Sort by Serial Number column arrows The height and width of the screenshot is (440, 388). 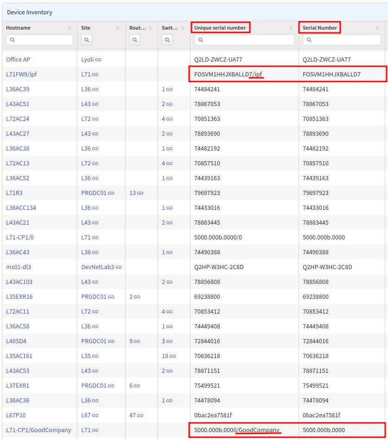tap(377, 28)
